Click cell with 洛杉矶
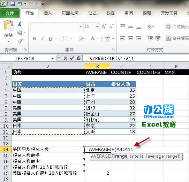This screenshot has height=182, width=189. (97, 120)
